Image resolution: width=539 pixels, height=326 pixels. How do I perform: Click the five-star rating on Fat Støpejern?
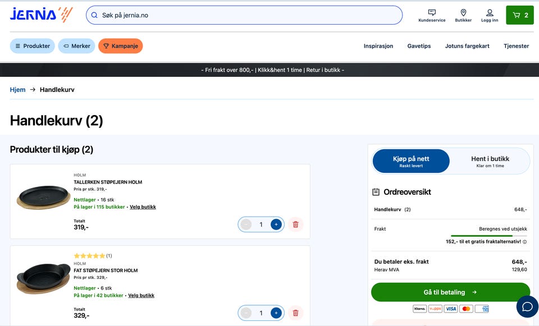click(89, 256)
